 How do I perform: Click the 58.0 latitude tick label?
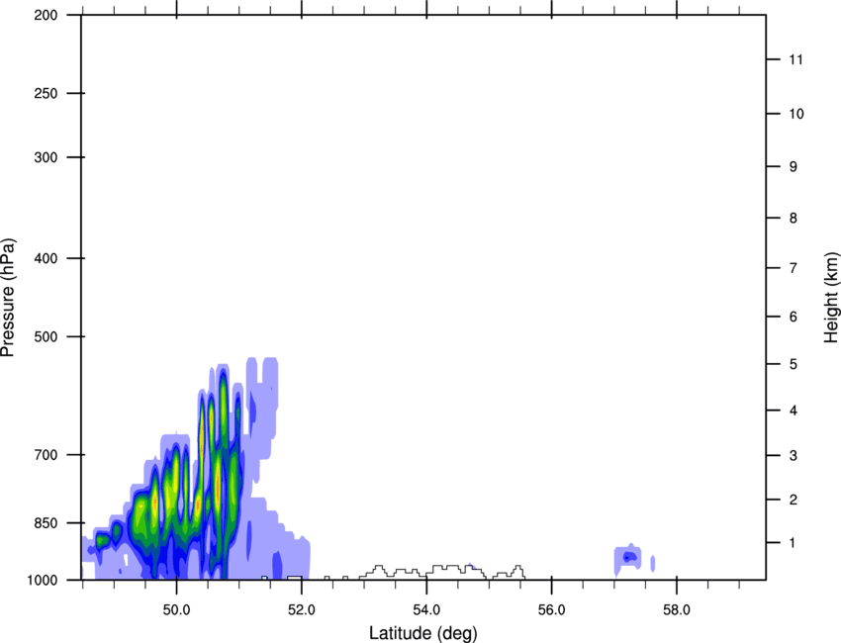tap(677, 609)
